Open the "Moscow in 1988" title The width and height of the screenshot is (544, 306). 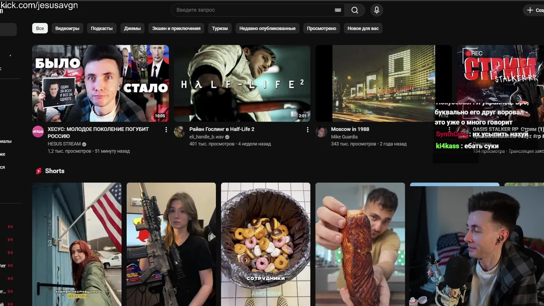350,129
